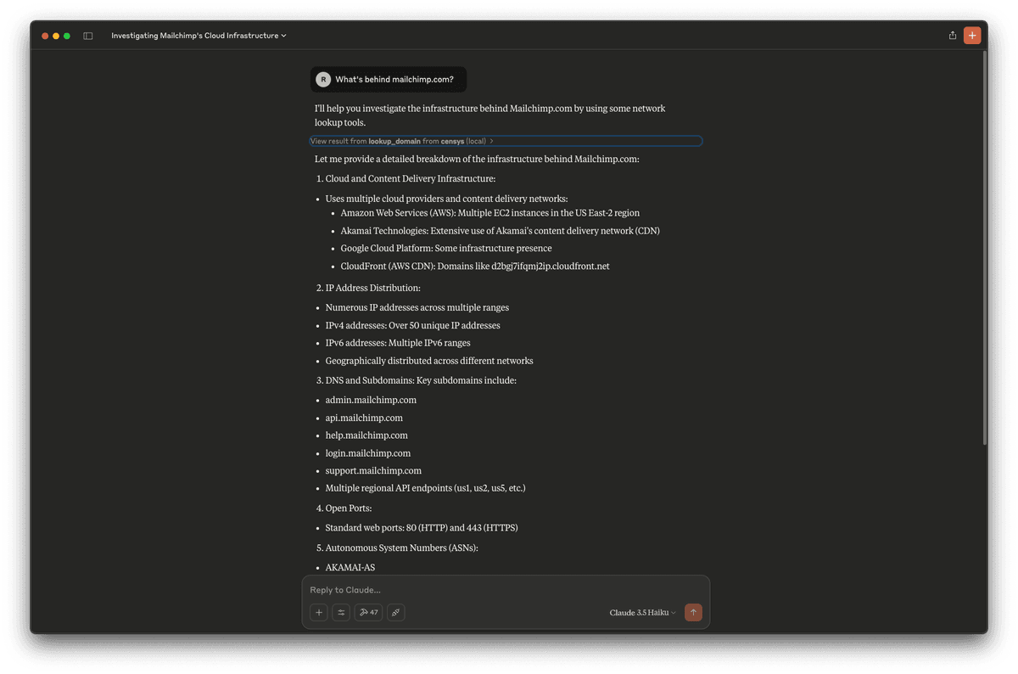
Task: Open the sliders options icon in composer
Action: pos(341,612)
